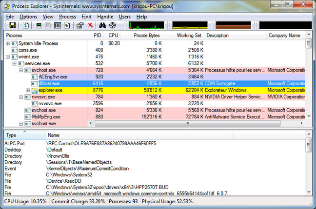This screenshot has width=316, height=209.
Task: Select the \Device\KsecDD file handle
Action: (x=155, y=181)
